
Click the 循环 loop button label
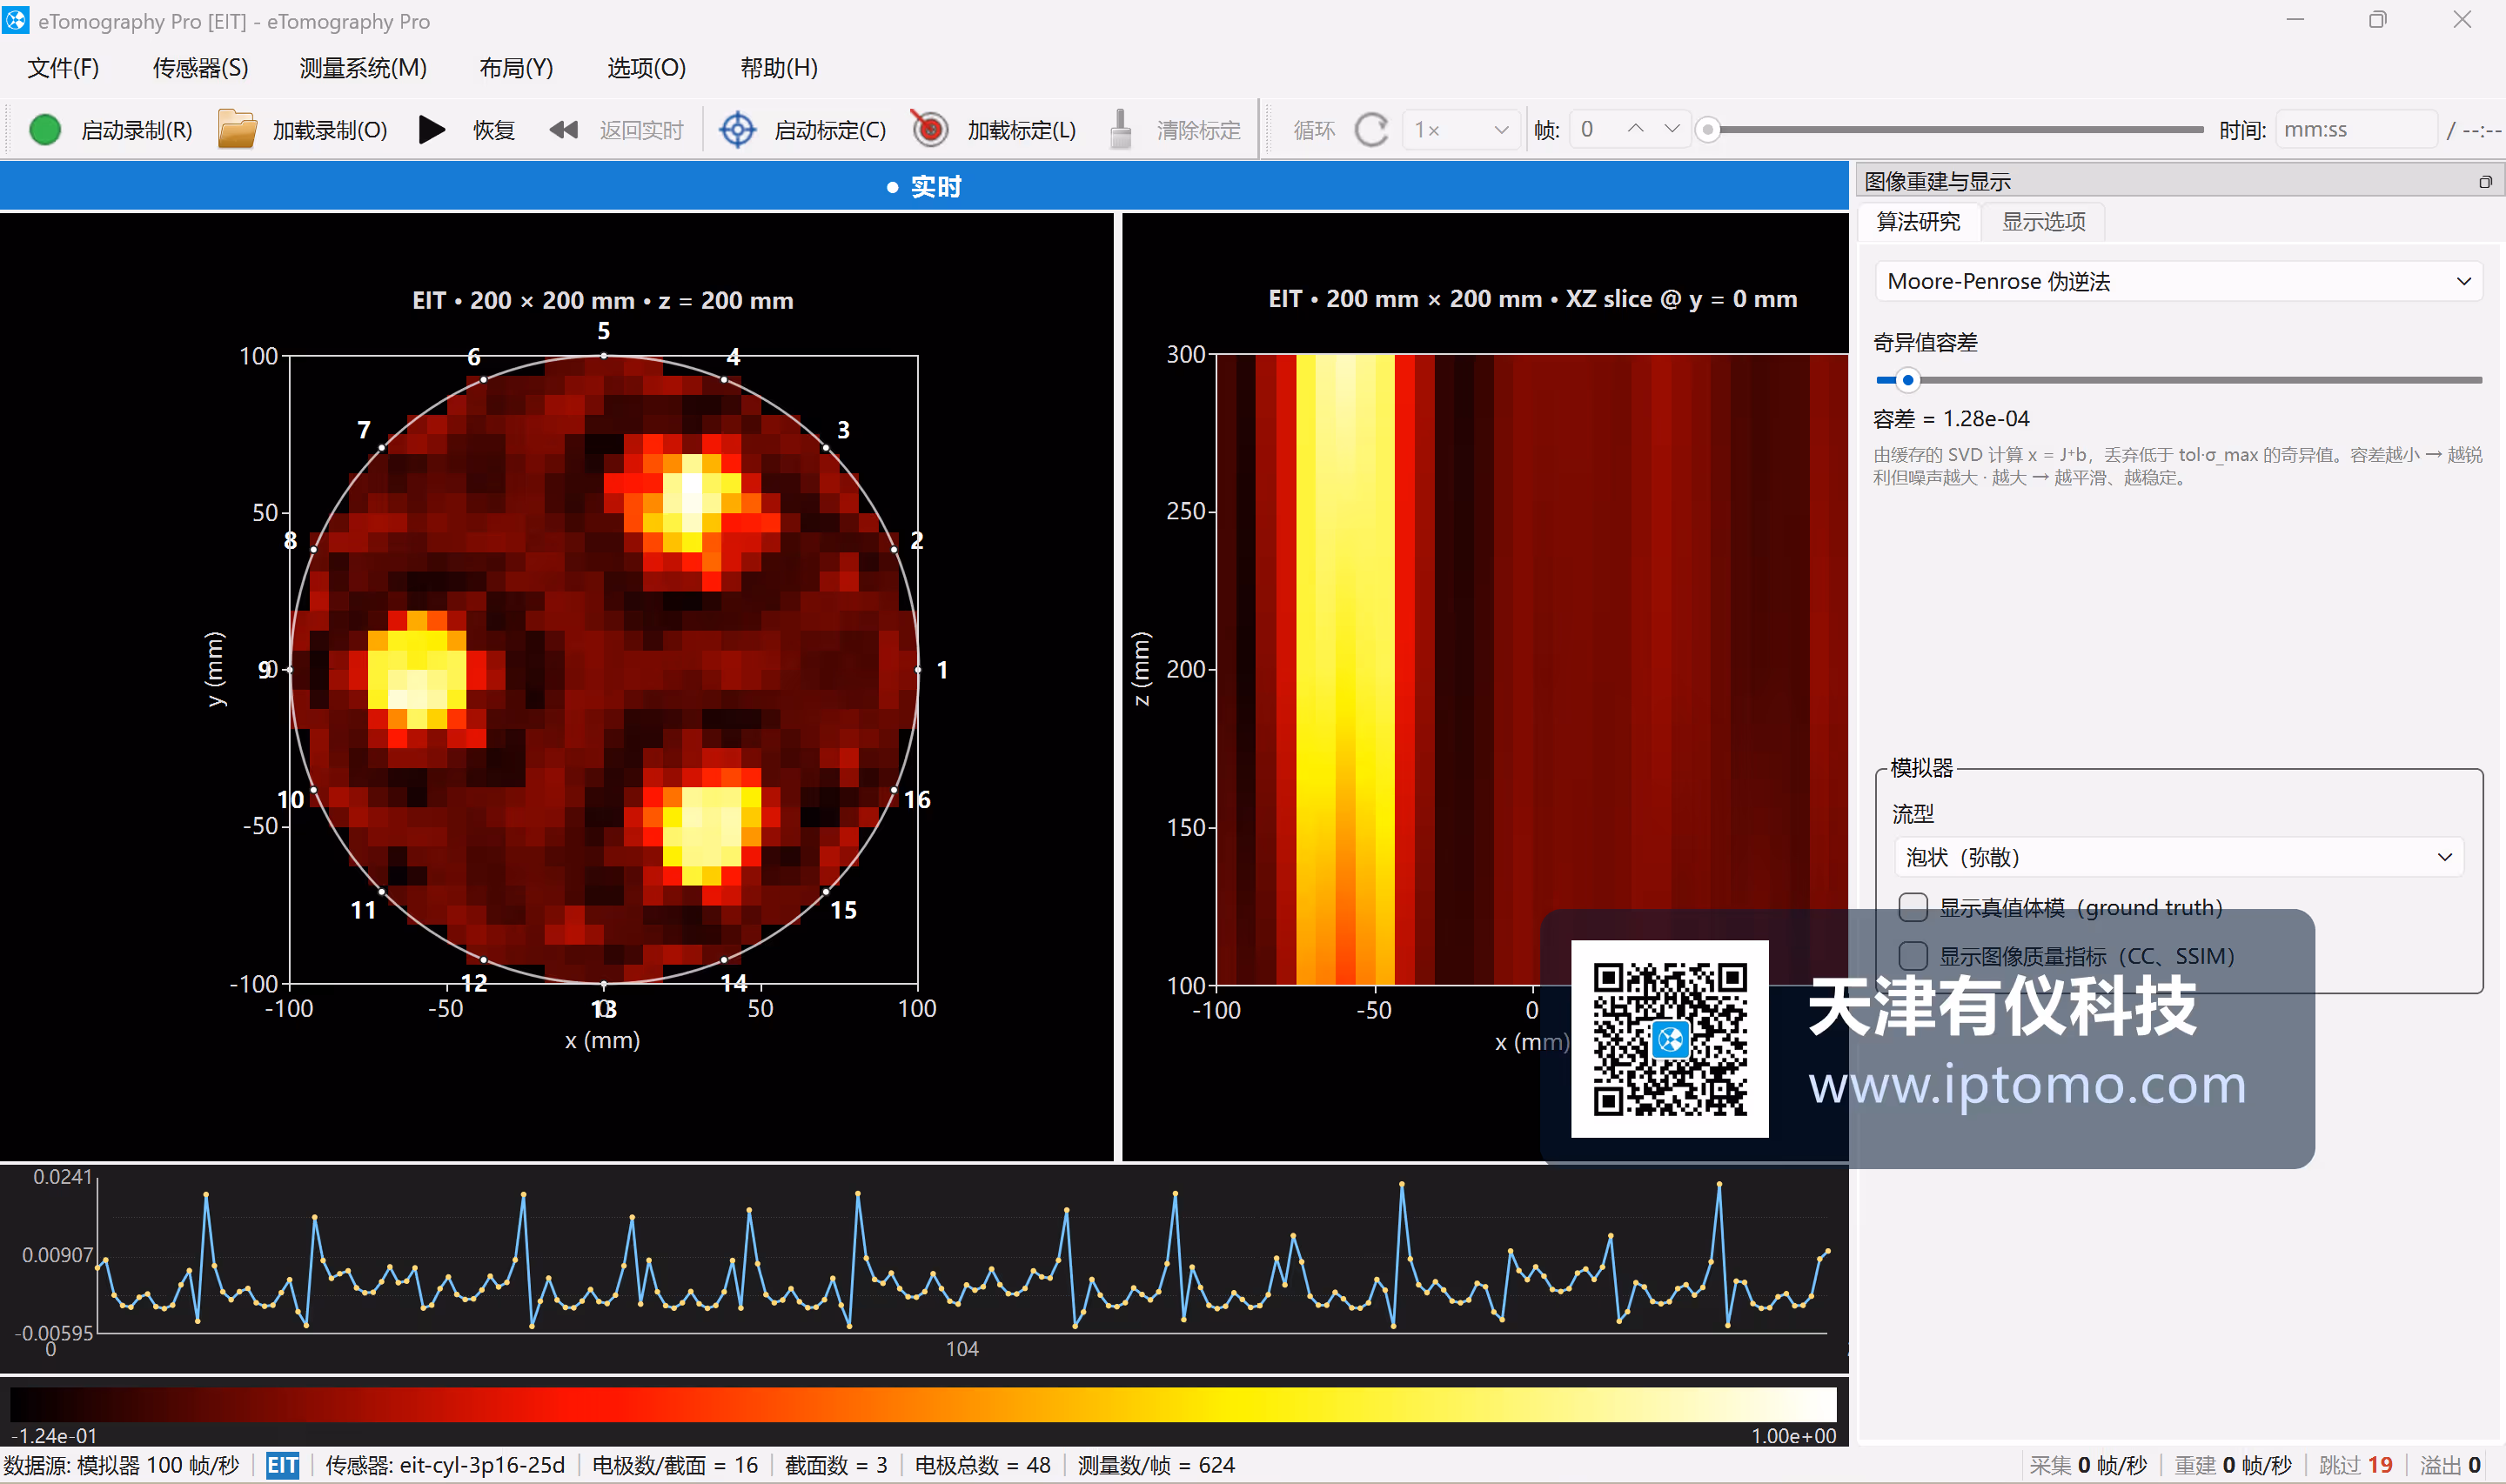(x=1314, y=131)
